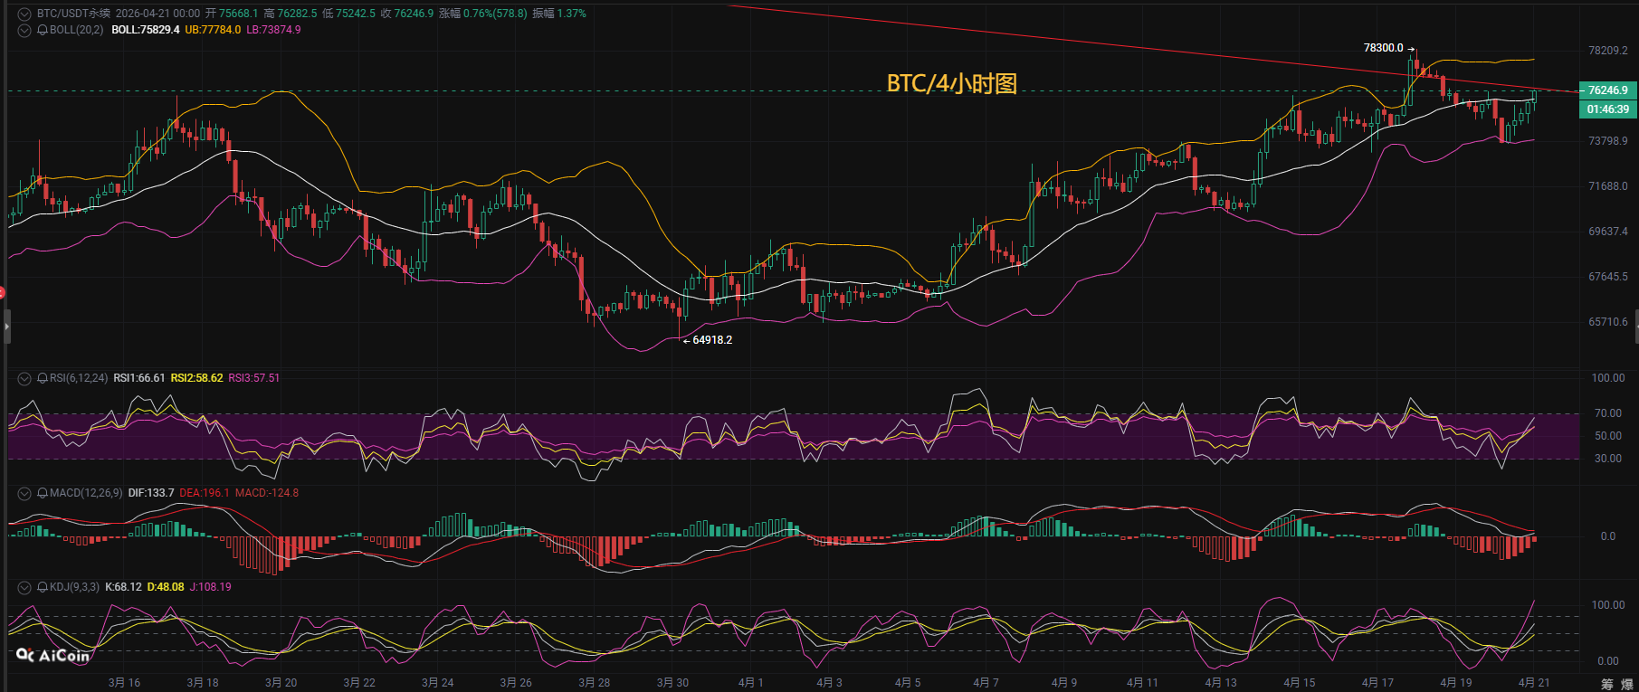Select the BTC/4小时图 text annotation
This screenshot has width=1639, height=692.
pos(951,83)
